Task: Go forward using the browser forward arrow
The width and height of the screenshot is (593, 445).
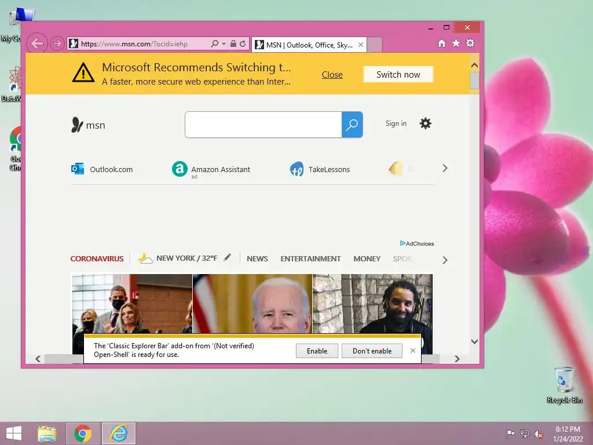Action: (57, 43)
